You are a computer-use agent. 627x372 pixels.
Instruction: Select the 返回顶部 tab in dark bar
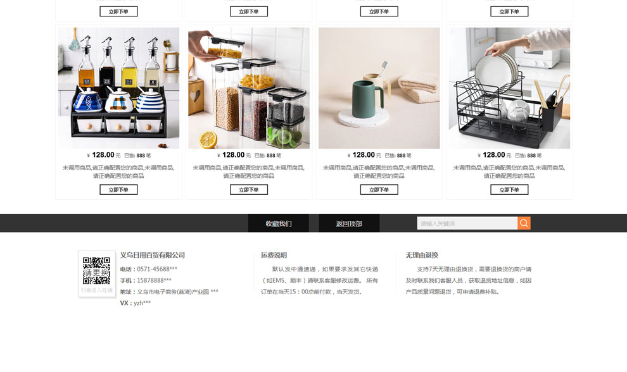(349, 223)
